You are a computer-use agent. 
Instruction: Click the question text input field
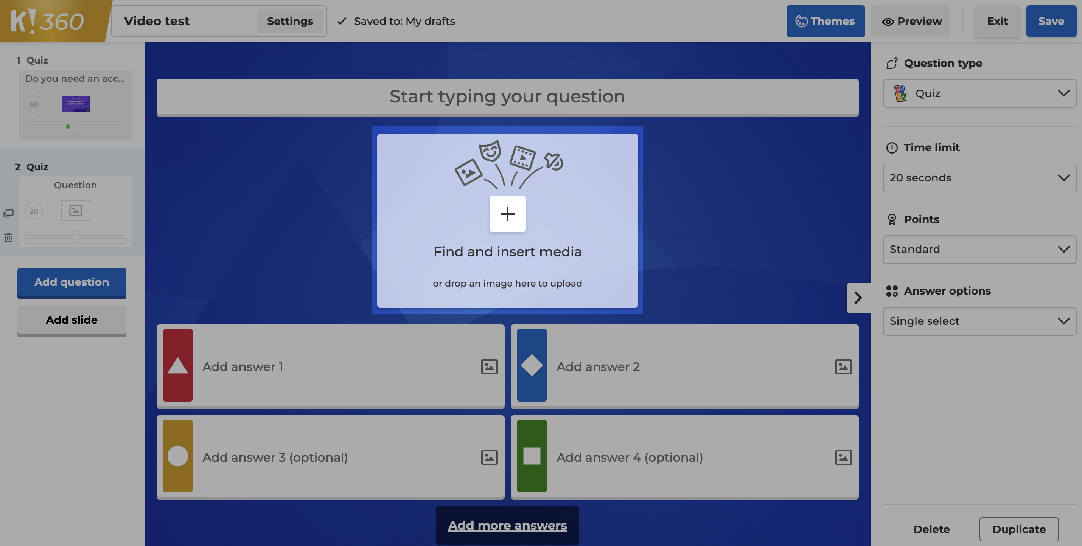pos(507,96)
